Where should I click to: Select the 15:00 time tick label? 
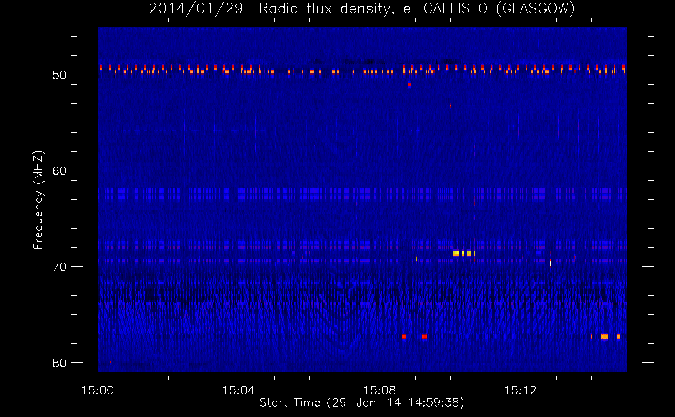tap(98, 391)
